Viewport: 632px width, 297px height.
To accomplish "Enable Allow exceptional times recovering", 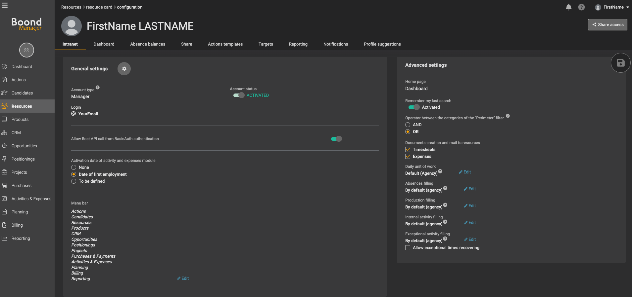I will pos(408,248).
